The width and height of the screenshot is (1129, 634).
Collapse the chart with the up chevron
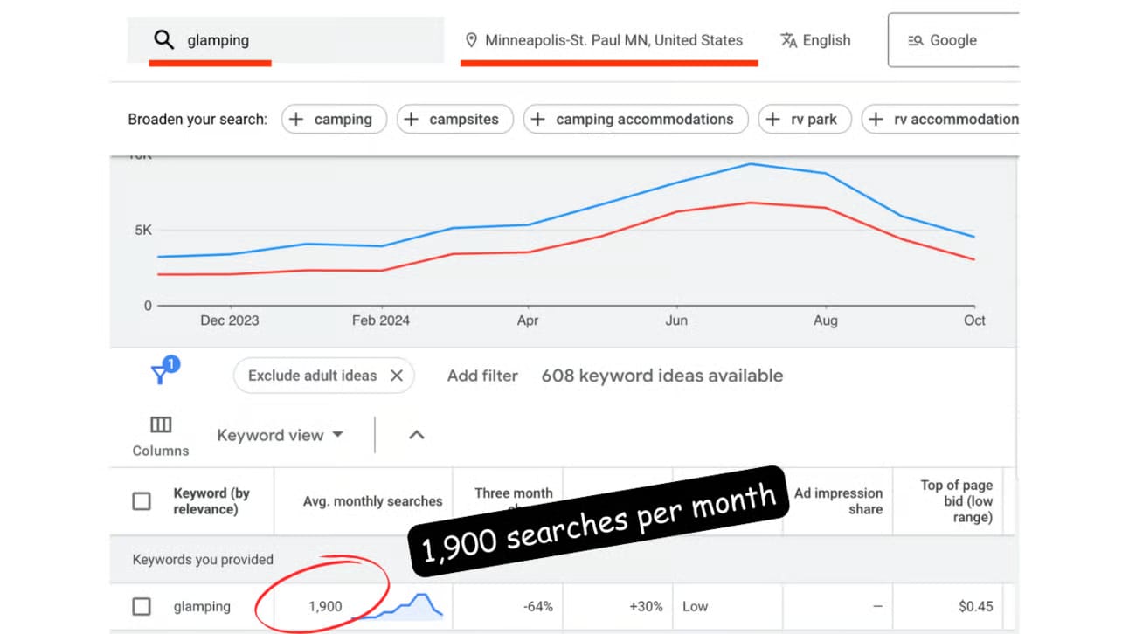click(x=417, y=434)
